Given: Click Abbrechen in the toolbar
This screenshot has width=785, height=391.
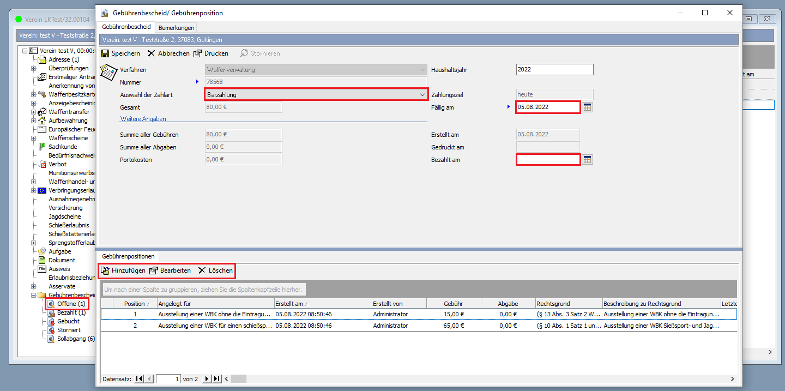Looking at the screenshot, I should (168, 53).
